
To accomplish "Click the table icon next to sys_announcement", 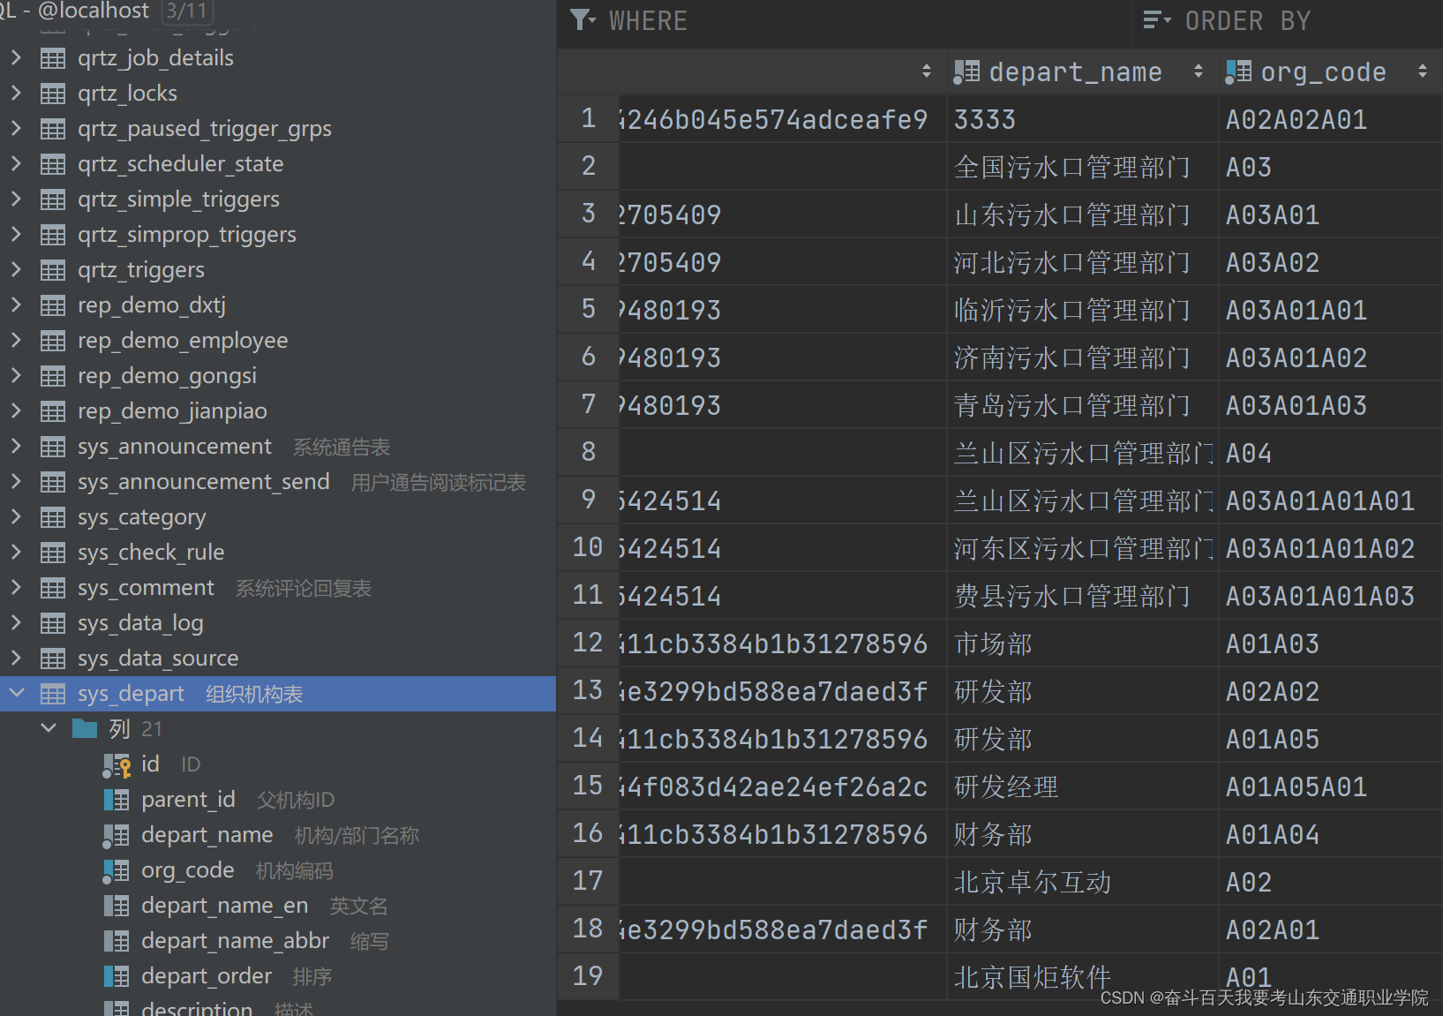I will 53,447.
